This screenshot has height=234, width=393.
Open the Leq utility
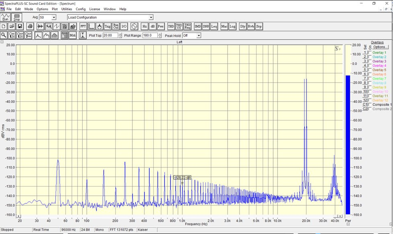coord(214,26)
